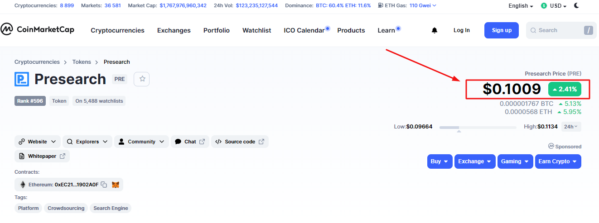Open the Cryptocurrencies menu
Viewport: 599px width, 223px height.
click(x=117, y=30)
